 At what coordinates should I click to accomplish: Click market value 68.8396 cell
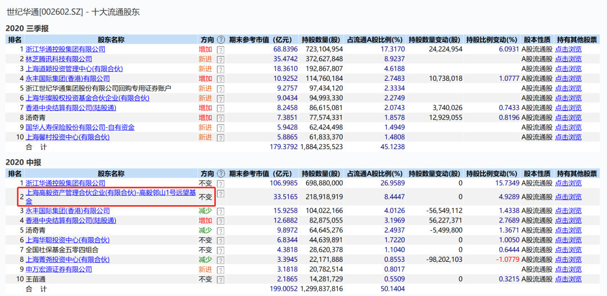pos(285,49)
